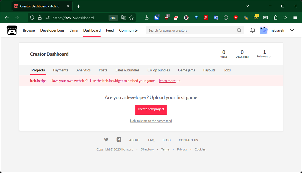This screenshot has height=173, width=302.
Task: Click the orange-blue arrow extension icon
Action: [x=246, y=18]
